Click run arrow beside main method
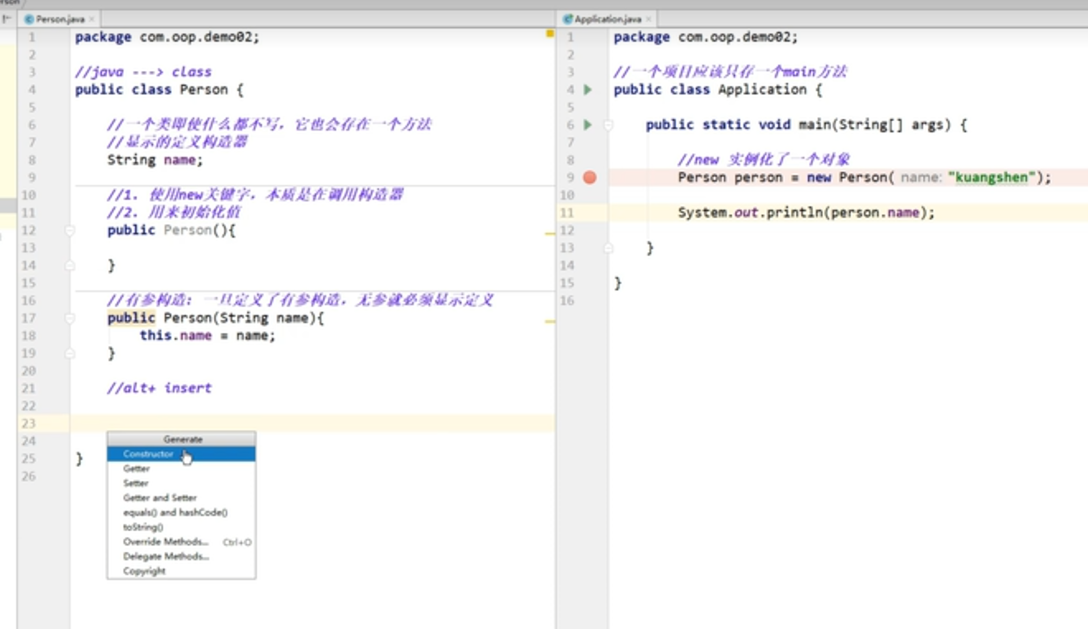The width and height of the screenshot is (1088, 629). click(588, 125)
